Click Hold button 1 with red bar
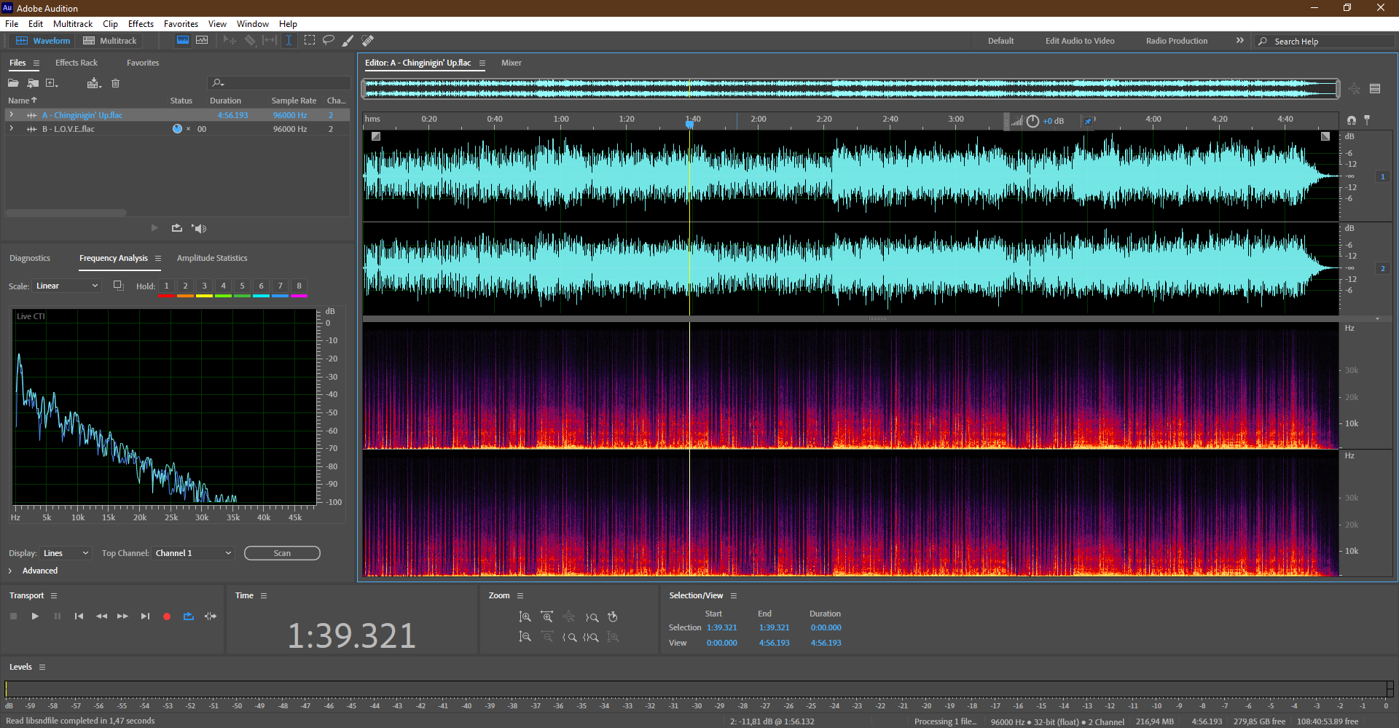 (x=166, y=286)
